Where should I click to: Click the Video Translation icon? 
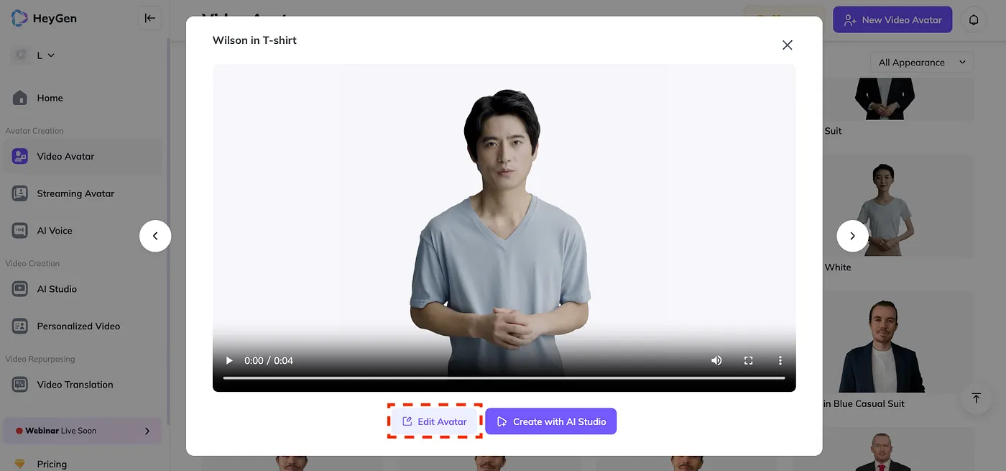(x=20, y=385)
